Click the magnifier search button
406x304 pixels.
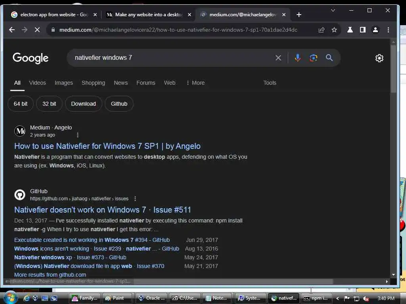point(329,58)
